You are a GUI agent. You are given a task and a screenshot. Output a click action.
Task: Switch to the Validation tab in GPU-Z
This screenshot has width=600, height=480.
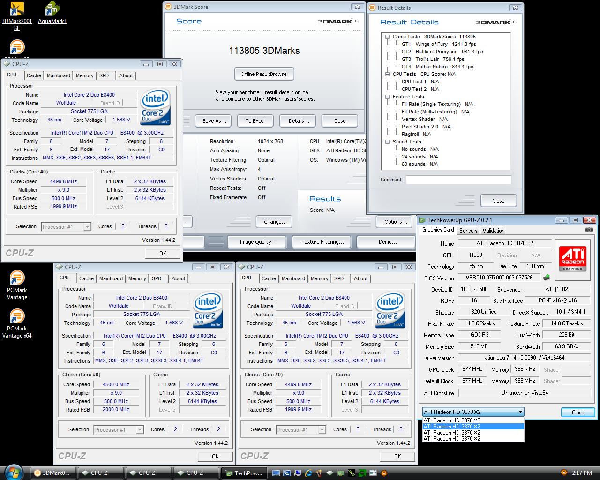[x=494, y=230]
